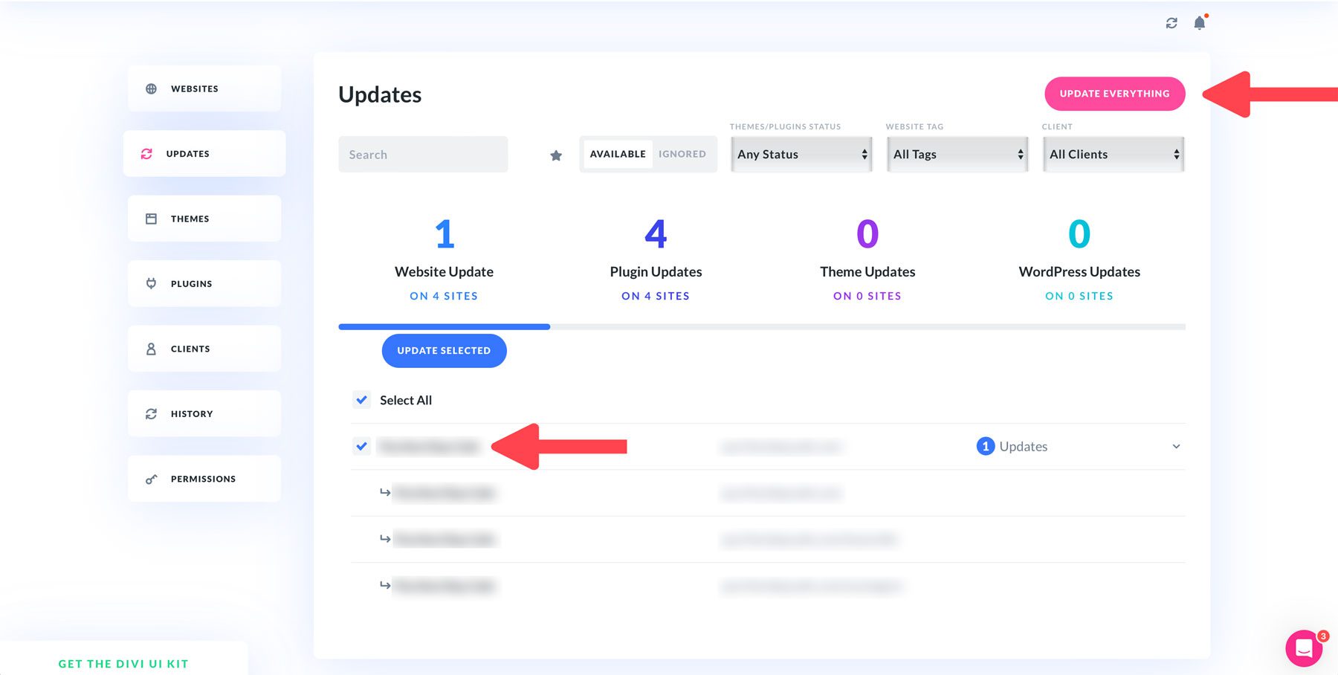
Task: Deselect the first website's checkbox
Action: (361, 447)
